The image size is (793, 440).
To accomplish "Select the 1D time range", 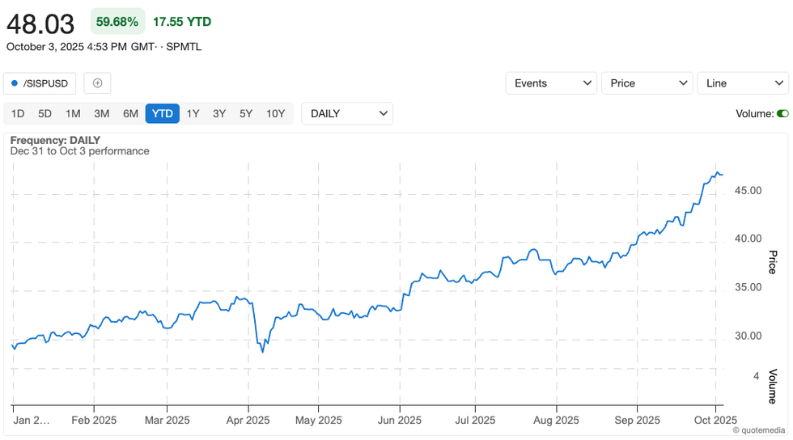I will pyautogui.click(x=18, y=113).
